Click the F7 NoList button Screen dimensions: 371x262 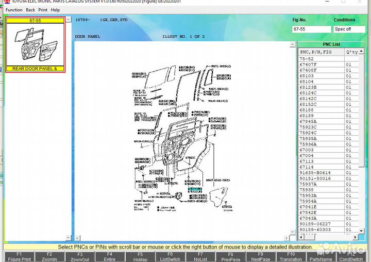click(x=200, y=256)
